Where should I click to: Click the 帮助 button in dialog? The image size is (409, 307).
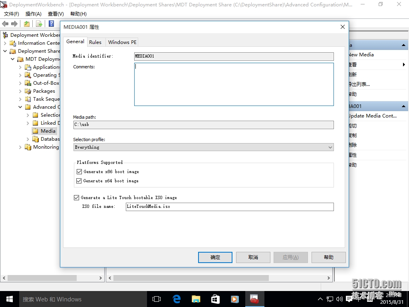pyautogui.click(x=329, y=257)
